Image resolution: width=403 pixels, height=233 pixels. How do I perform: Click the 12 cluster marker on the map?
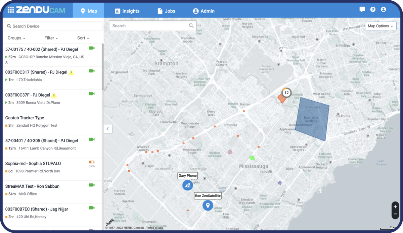[286, 92]
